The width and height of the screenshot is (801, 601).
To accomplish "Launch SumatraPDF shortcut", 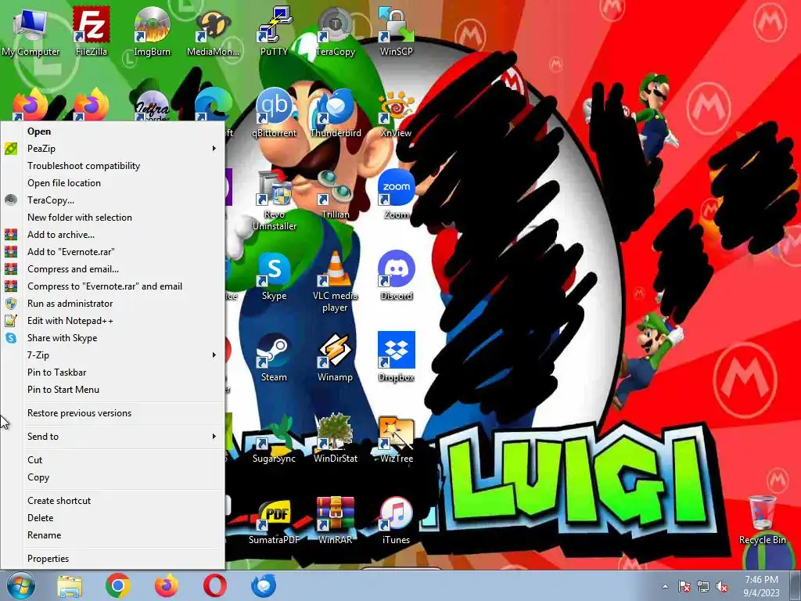I will click(275, 520).
